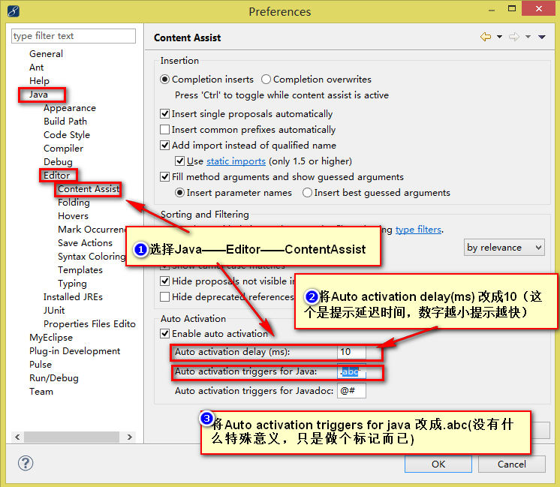Open Folding preferences
The image size is (560, 487).
(74, 203)
